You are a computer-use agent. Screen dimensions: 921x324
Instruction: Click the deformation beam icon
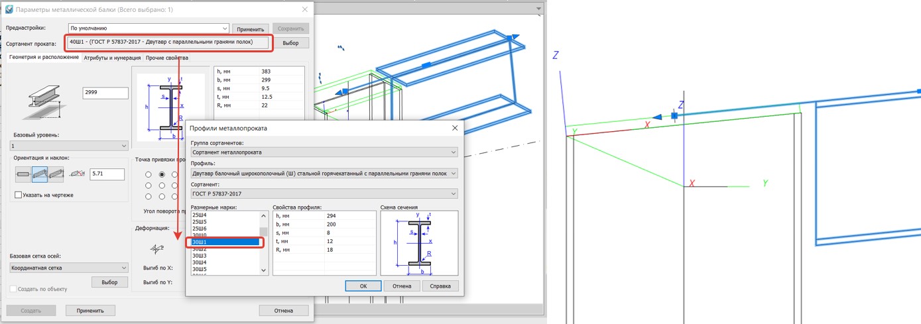click(157, 248)
